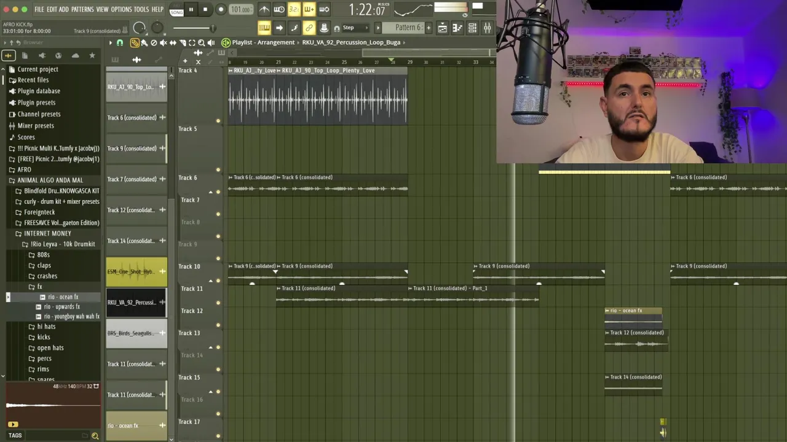This screenshot has height=442, width=787.
Task: Mute Track 17 using its dot
Action: tap(218, 436)
